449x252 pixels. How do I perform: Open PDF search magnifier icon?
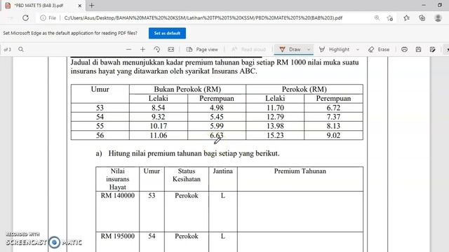coord(21,49)
